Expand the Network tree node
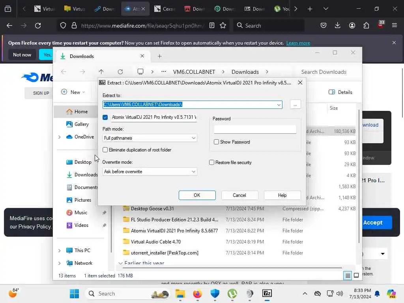Image resolution: width=404 pixels, height=303 pixels. point(59,263)
